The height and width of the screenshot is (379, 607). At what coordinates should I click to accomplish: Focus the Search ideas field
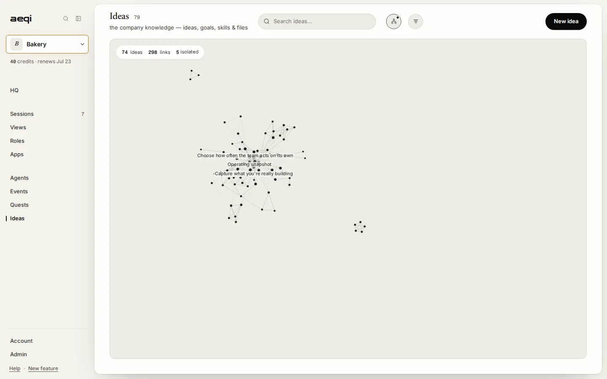coord(317,21)
